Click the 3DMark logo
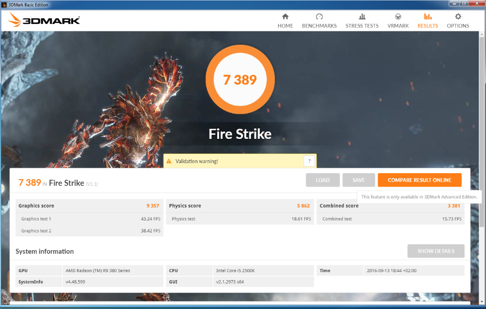The height and width of the screenshot is (309, 486). [44, 20]
